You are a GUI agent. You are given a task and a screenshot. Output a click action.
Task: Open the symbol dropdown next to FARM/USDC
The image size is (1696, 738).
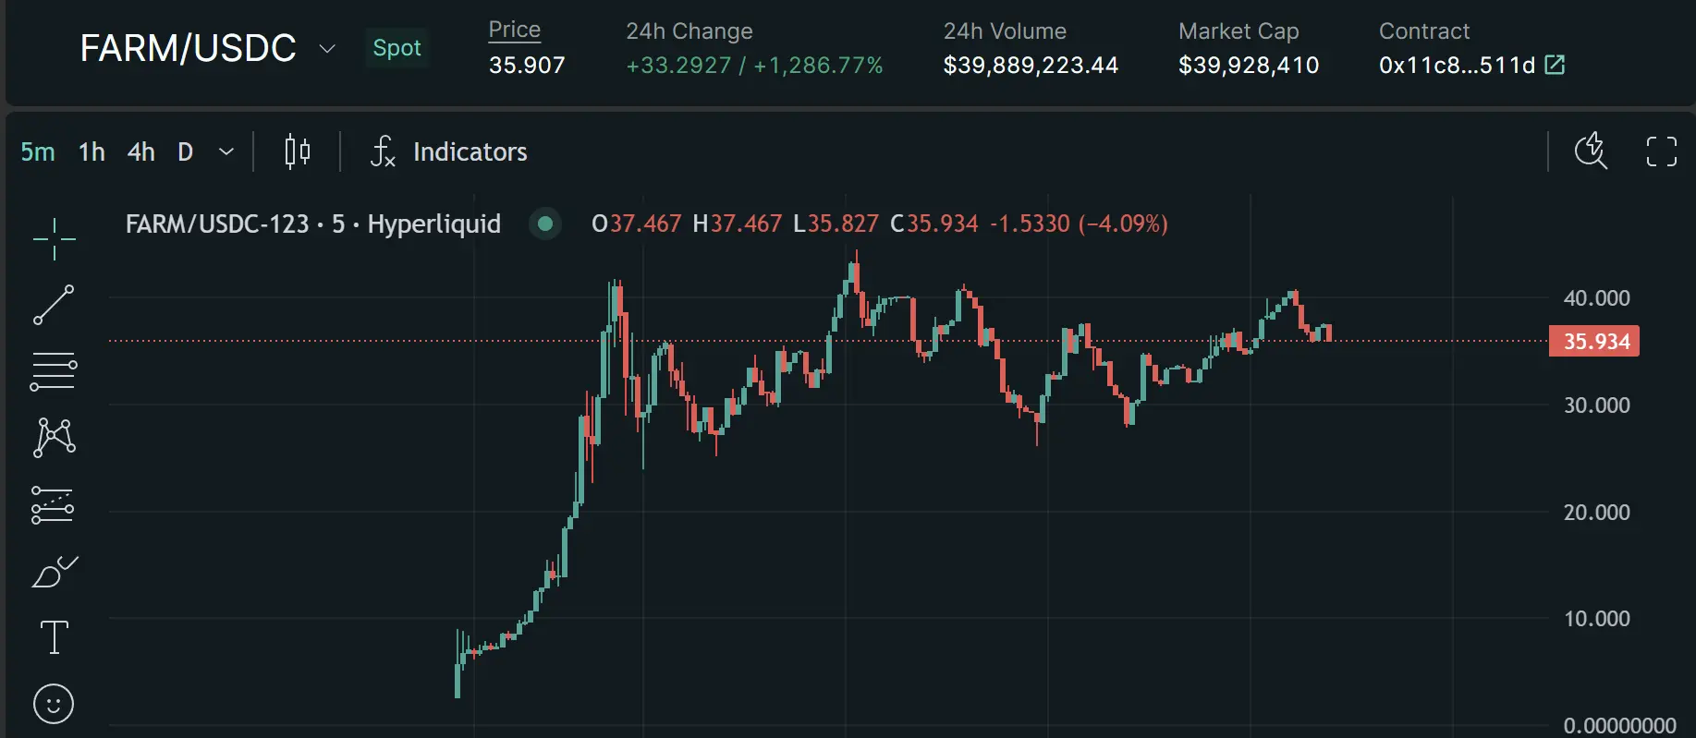point(326,50)
